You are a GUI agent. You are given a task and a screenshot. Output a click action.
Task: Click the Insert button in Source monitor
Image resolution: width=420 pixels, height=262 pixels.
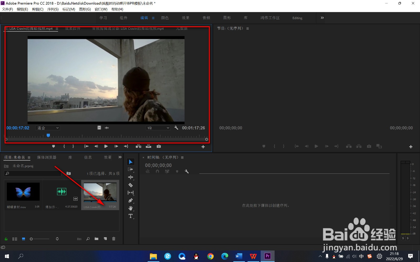pyautogui.click(x=138, y=146)
